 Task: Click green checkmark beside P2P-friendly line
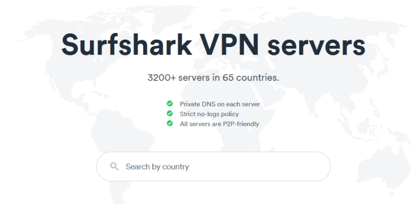169,123
